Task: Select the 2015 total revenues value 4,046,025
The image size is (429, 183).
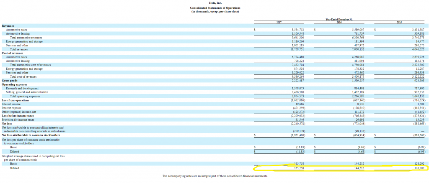Action: 418,49
